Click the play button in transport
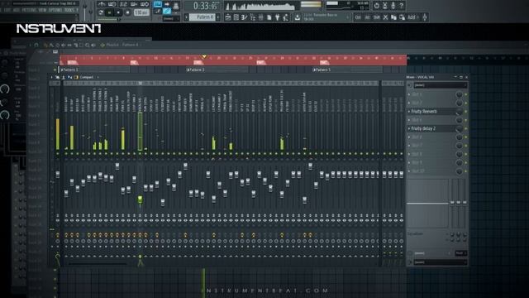Screen dimensions: 529x298 [x=109, y=12]
